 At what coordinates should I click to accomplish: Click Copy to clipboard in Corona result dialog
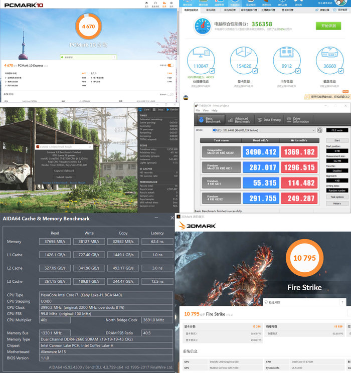pos(64,170)
